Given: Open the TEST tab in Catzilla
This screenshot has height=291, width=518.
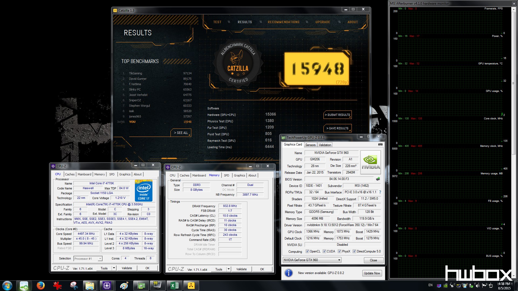Looking at the screenshot, I should click(217, 22).
